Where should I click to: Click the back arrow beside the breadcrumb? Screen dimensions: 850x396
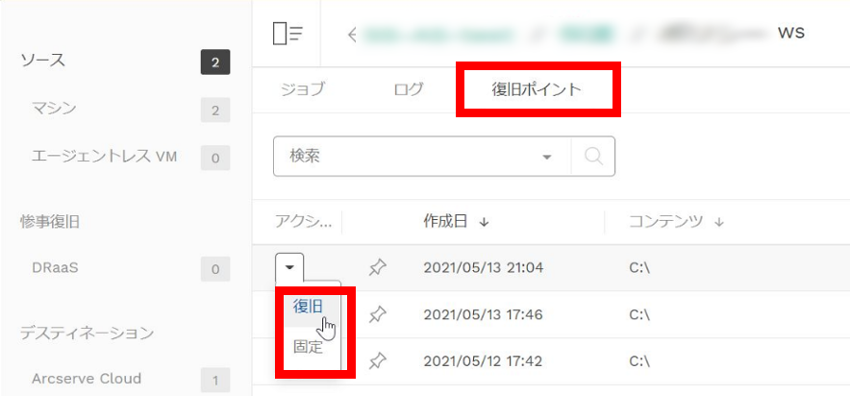pyautogui.click(x=352, y=35)
